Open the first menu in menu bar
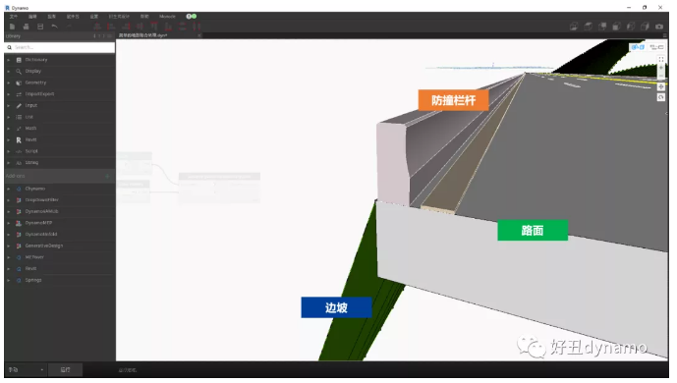The height and width of the screenshot is (383, 677). coord(14,17)
